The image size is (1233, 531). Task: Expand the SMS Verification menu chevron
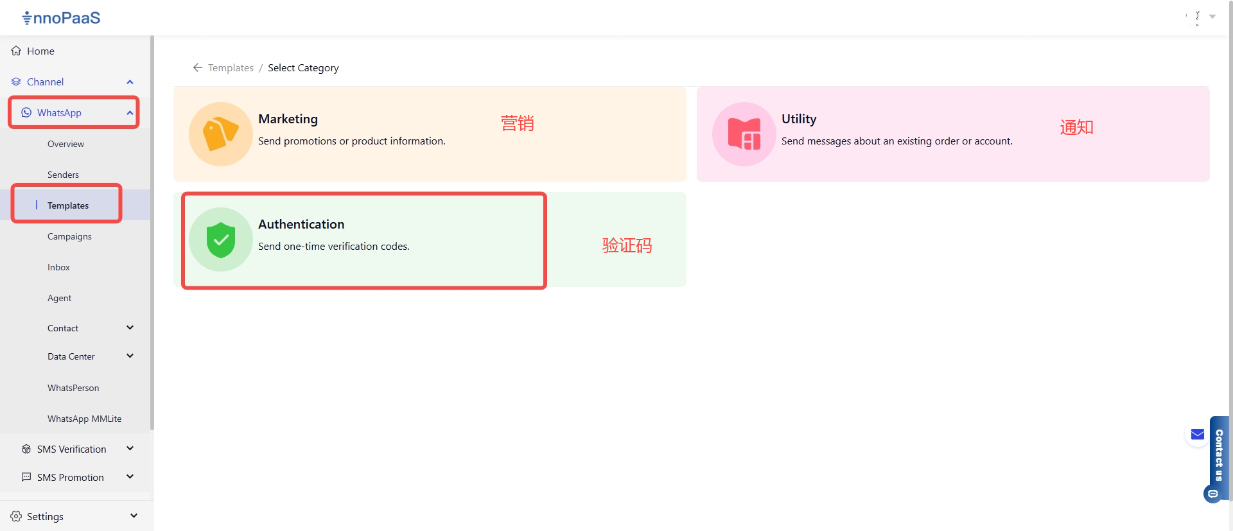[x=130, y=449]
